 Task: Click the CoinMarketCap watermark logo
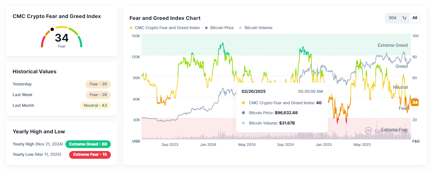pos(368,130)
